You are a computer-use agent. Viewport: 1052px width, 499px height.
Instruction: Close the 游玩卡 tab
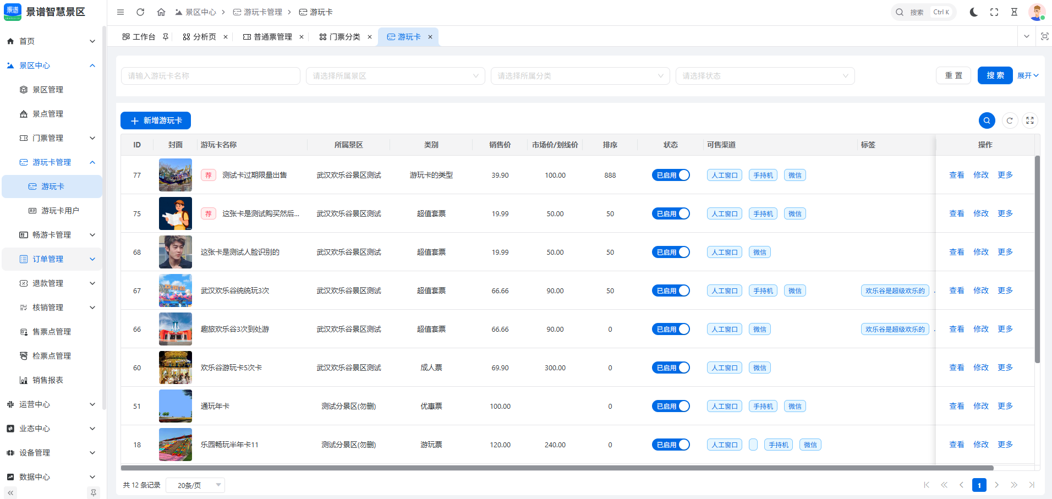click(430, 37)
